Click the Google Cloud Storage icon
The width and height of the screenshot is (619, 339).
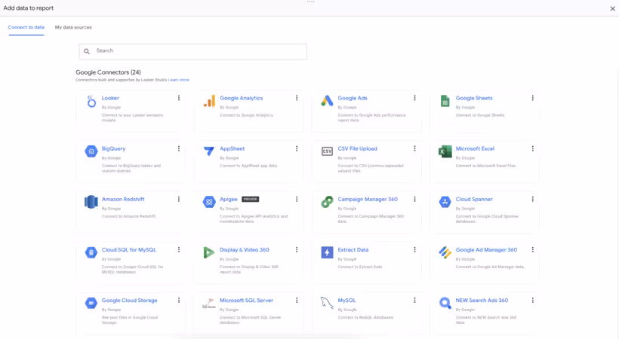click(91, 303)
